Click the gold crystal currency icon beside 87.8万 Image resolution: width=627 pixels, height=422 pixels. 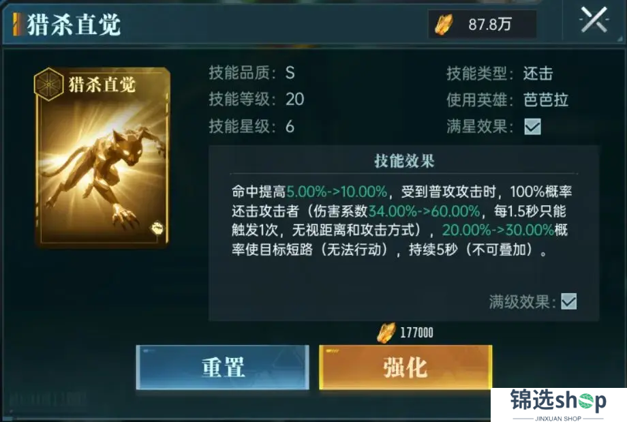pos(444,25)
